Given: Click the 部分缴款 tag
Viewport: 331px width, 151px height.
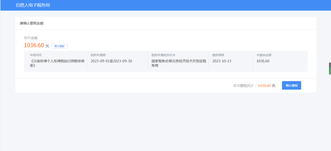Looking at the screenshot, I should tap(59, 46).
